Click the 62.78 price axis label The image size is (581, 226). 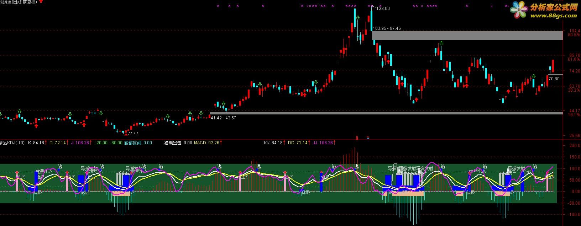click(575, 86)
